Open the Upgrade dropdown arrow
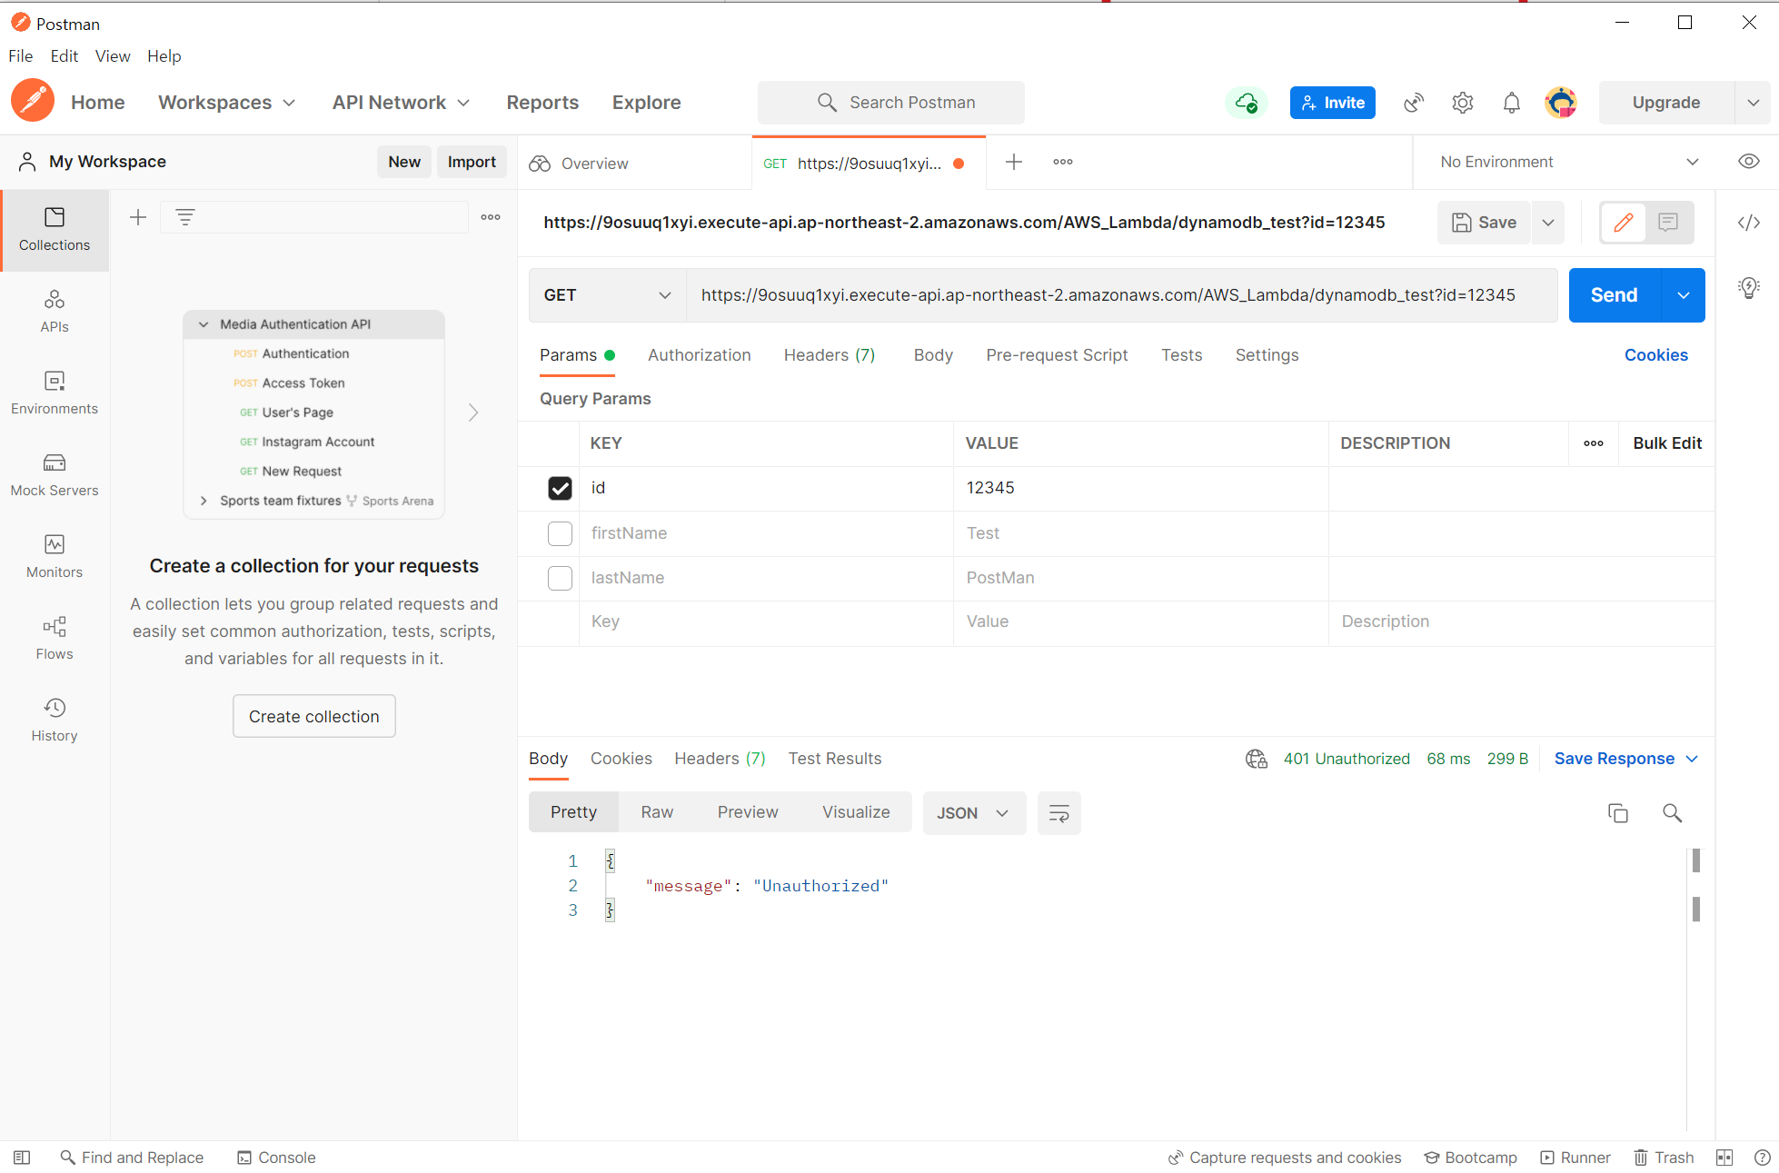This screenshot has height=1173, width=1779. (1754, 103)
